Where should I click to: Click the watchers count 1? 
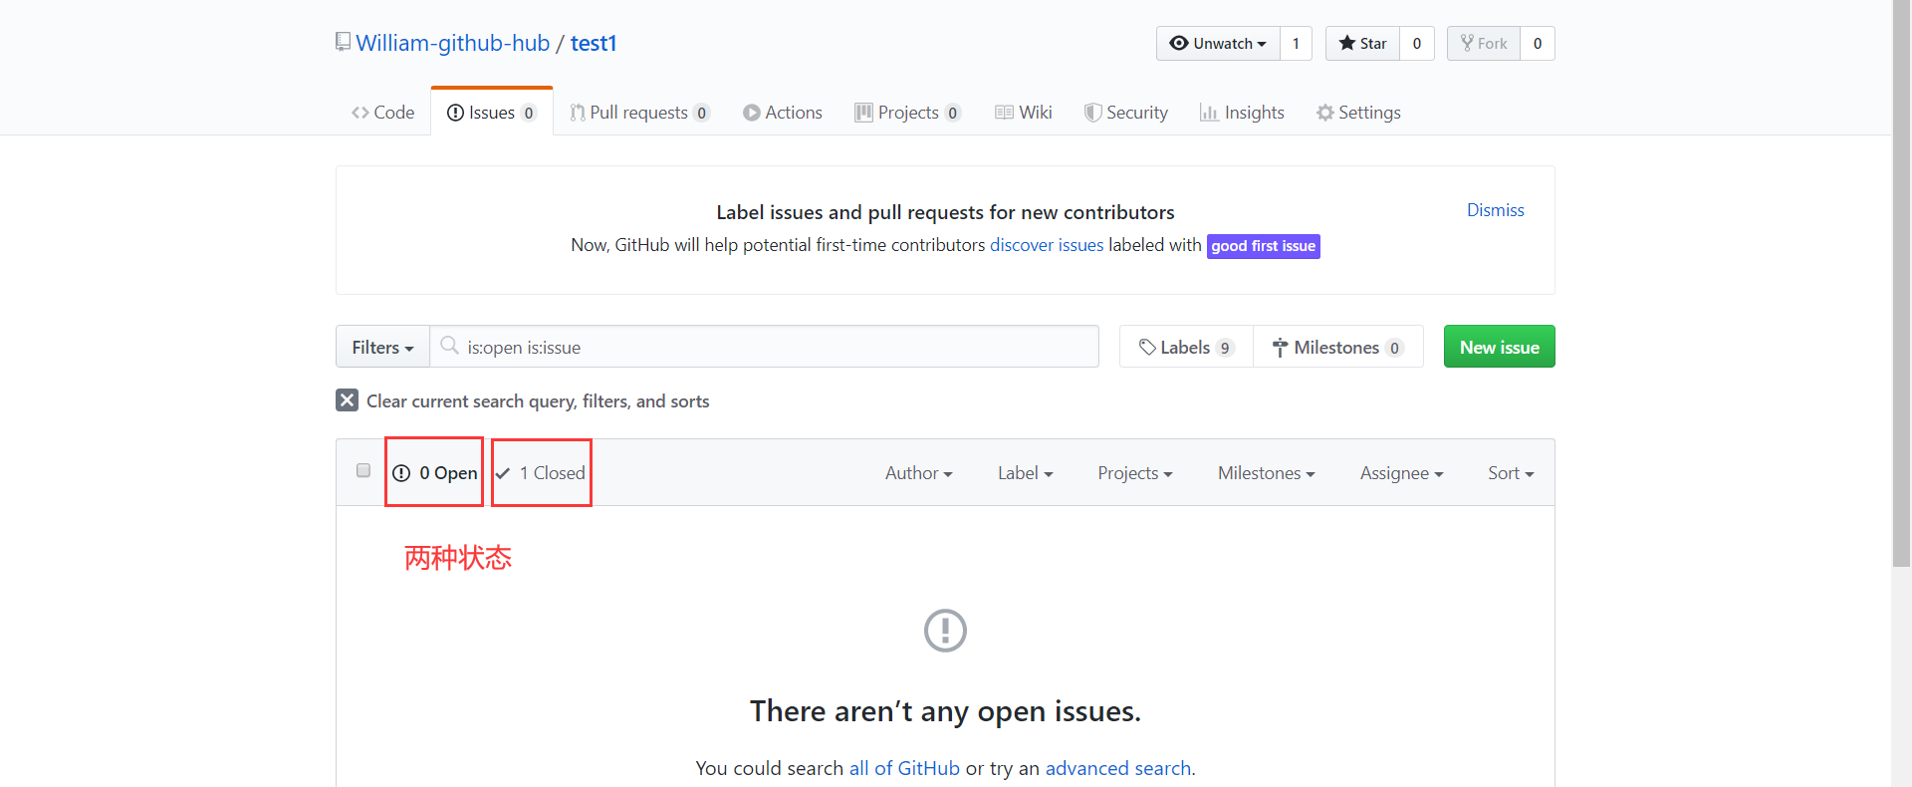click(x=1296, y=43)
